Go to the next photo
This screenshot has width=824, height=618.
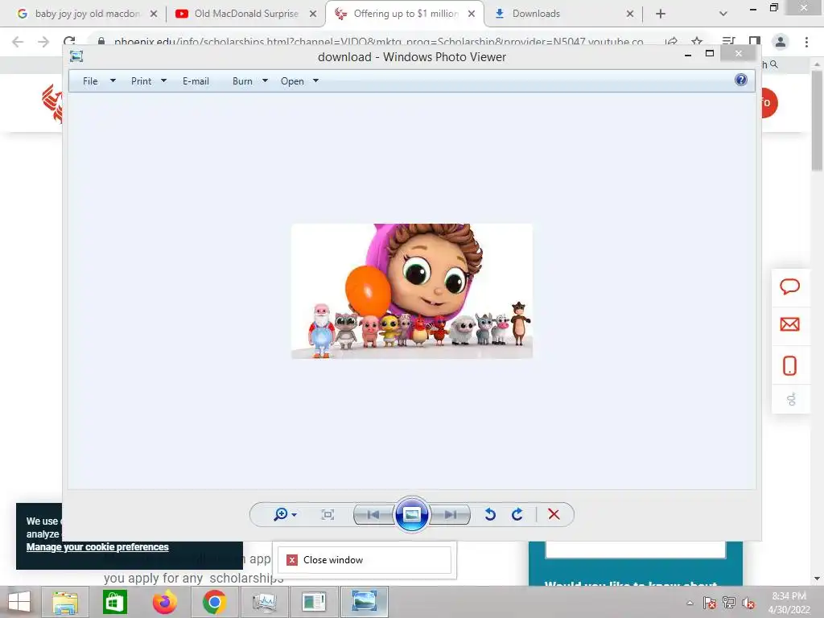(x=451, y=514)
